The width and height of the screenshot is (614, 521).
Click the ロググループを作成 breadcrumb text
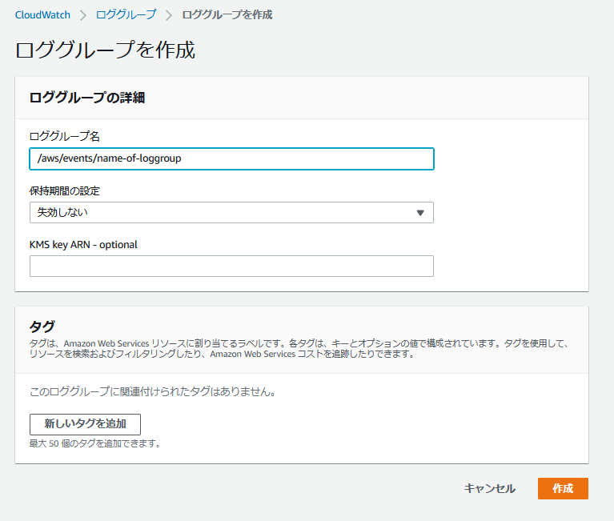pos(227,15)
